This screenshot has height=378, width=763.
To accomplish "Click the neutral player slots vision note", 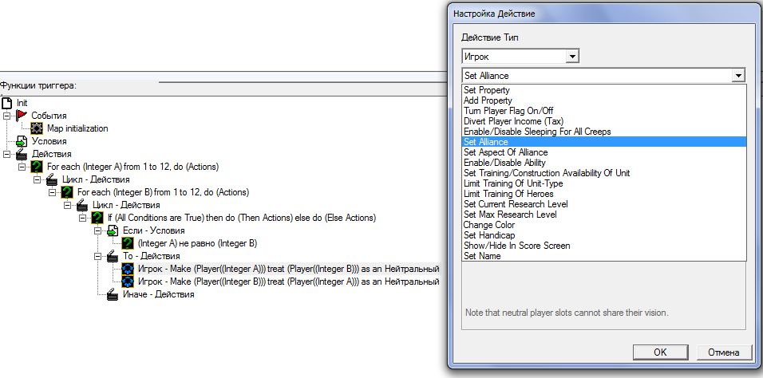I will coord(567,313).
